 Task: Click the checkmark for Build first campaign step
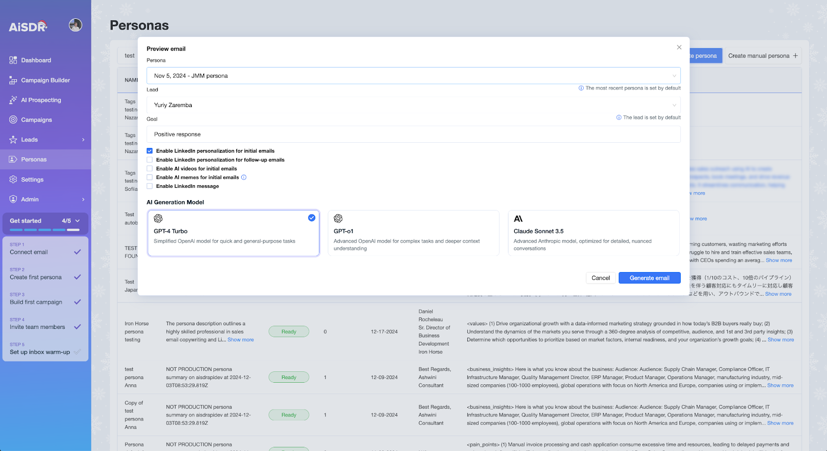[x=78, y=302]
